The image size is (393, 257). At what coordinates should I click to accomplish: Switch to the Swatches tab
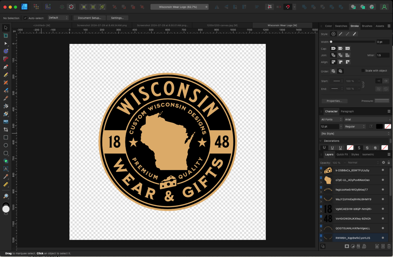(341, 26)
